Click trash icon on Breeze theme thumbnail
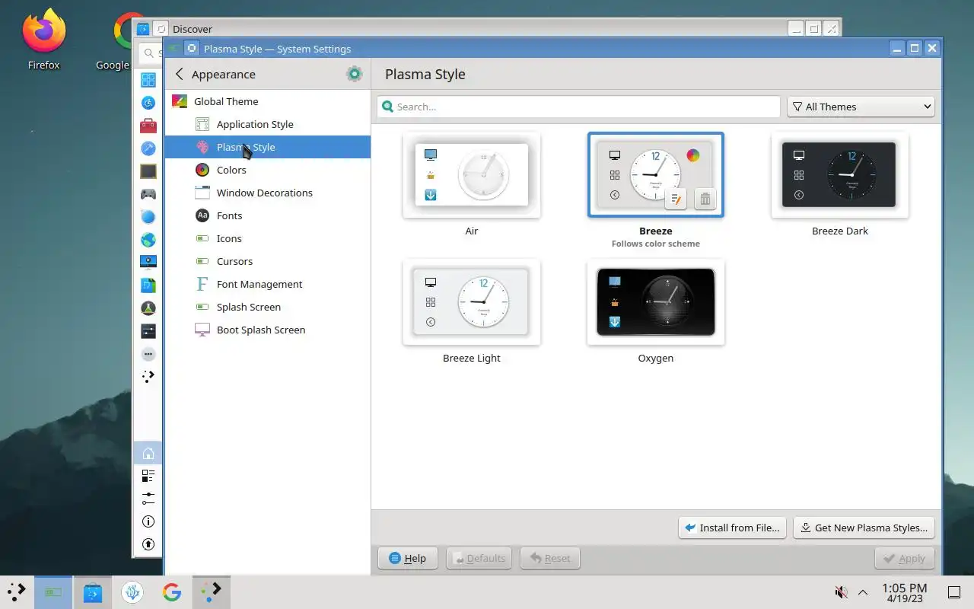 (705, 199)
